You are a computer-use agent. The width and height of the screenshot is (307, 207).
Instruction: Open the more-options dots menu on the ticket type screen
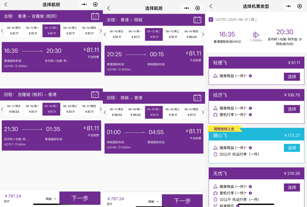[288, 6]
